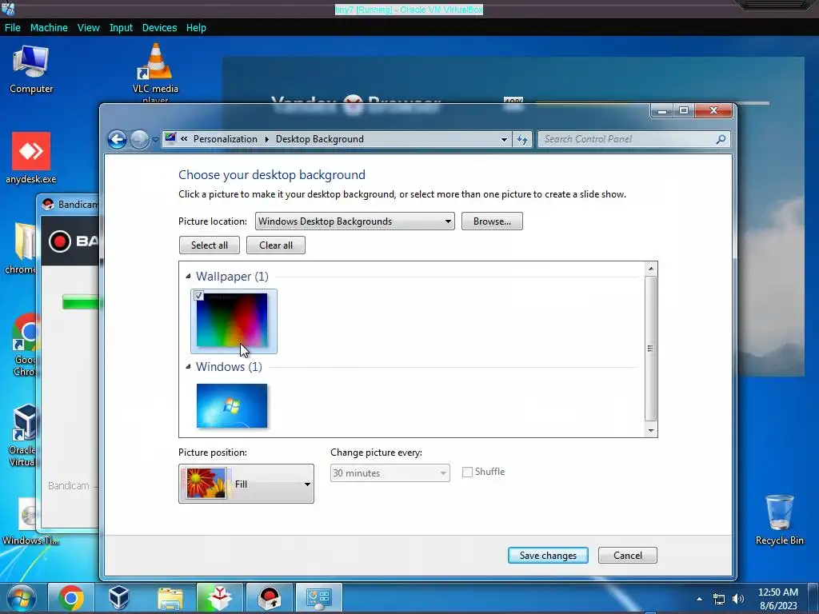The image size is (819, 614).
Task: Open the address bar history dropdown
Action: (504, 139)
